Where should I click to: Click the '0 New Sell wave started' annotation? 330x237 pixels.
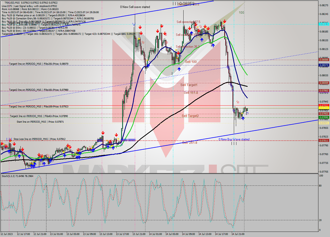tap(135, 7)
